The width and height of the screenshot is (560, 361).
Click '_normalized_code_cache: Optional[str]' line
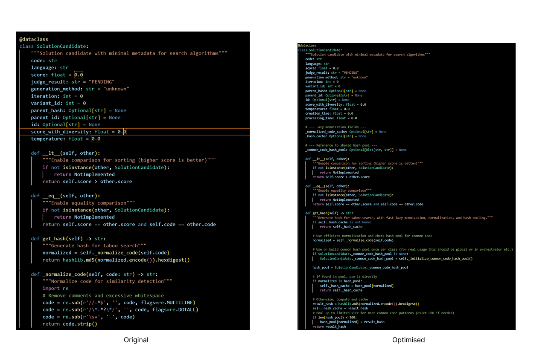346,132
